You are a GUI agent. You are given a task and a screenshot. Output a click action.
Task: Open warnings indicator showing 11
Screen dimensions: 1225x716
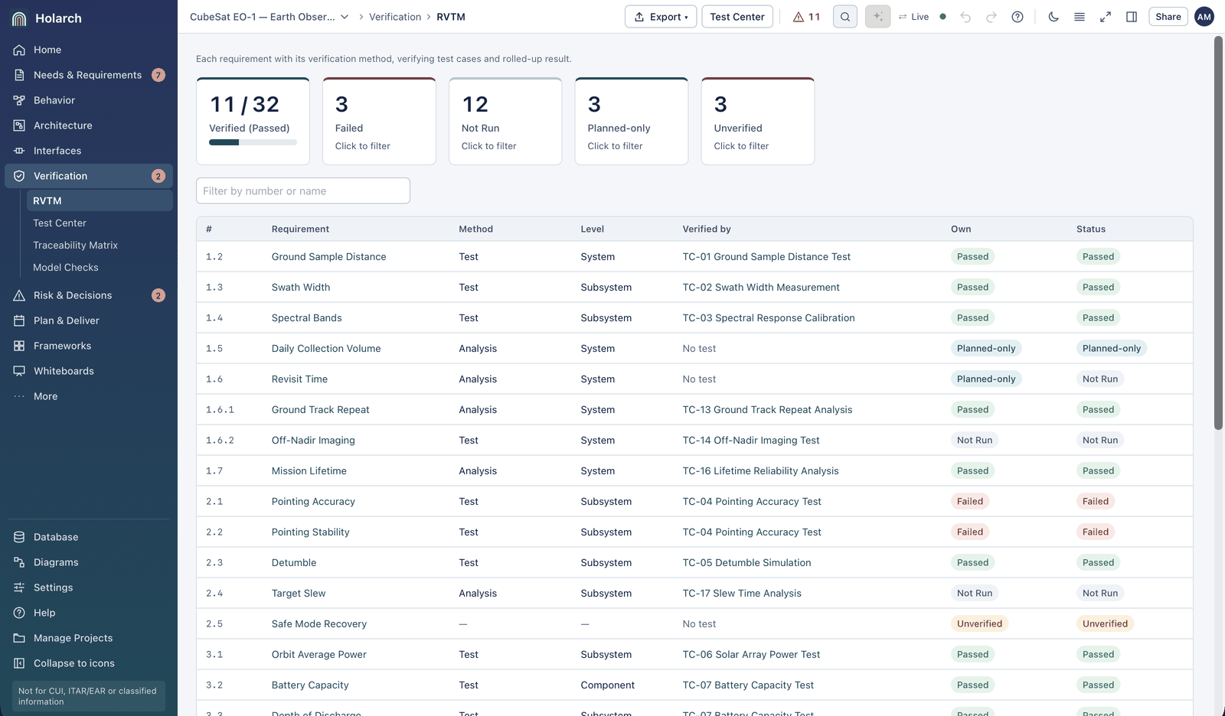[806, 17]
